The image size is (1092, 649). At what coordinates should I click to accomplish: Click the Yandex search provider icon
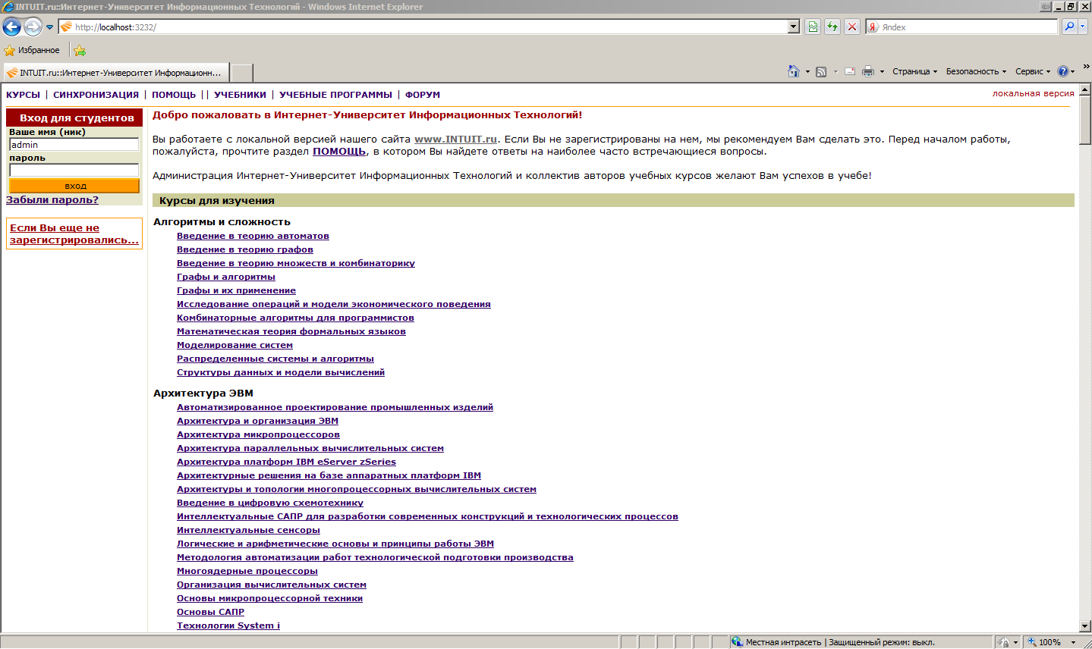coord(873,27)
